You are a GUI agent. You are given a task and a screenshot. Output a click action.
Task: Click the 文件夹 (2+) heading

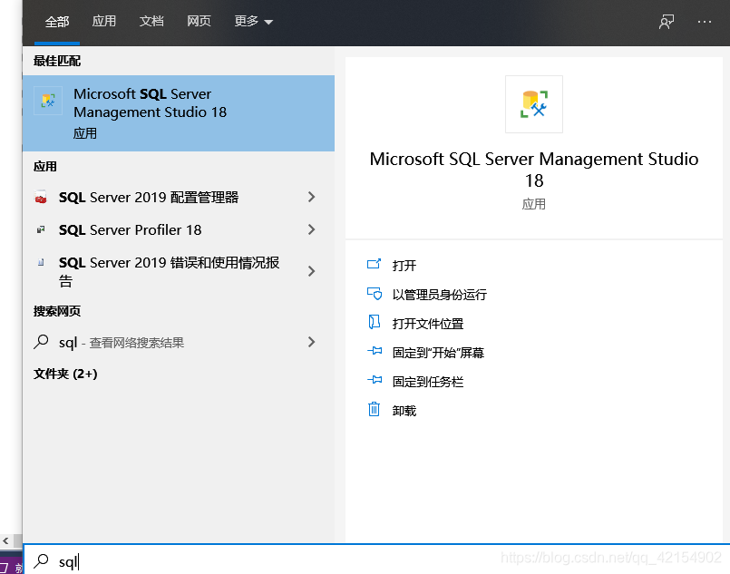65,374
